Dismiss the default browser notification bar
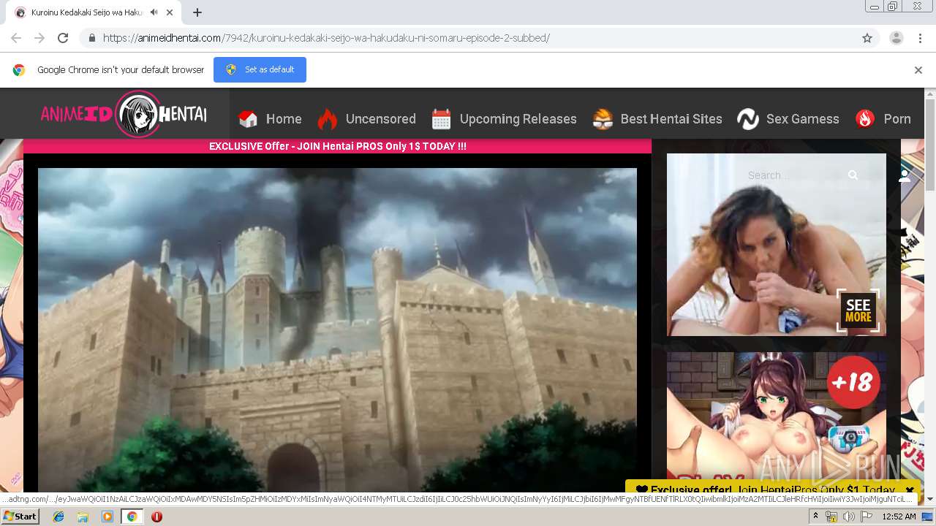 coord(918,70)
